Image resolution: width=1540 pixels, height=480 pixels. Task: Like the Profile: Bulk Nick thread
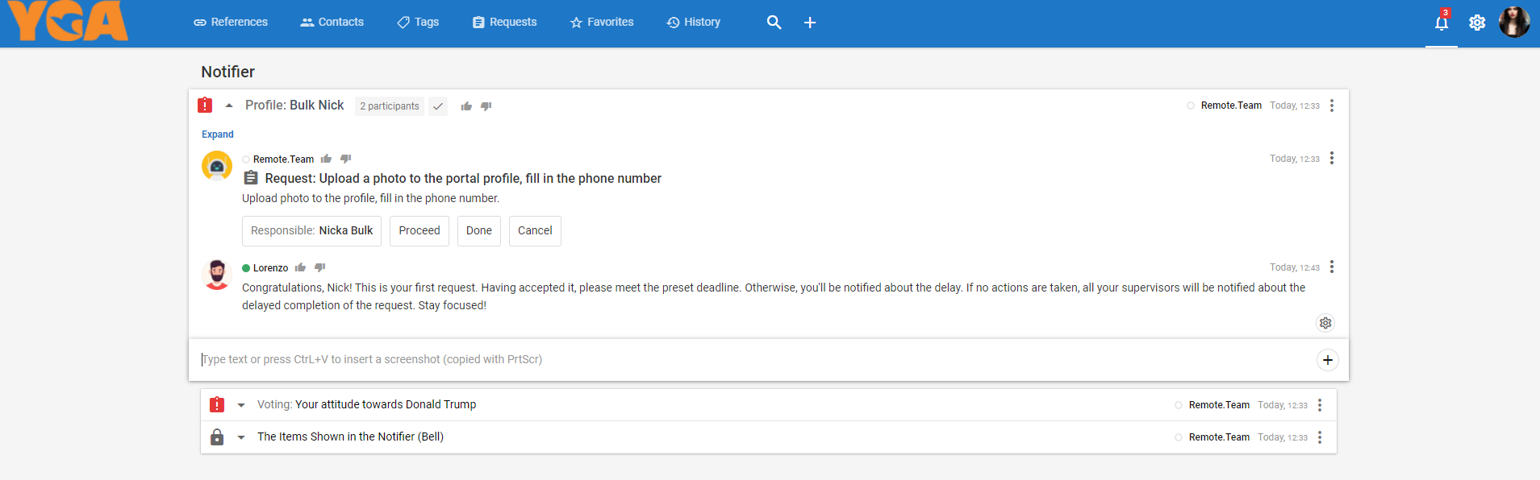click(466, 106)
